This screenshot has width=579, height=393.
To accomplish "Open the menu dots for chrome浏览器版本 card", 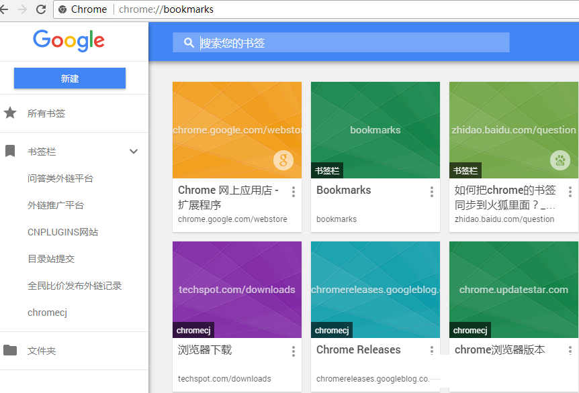I will pos(570,350).
